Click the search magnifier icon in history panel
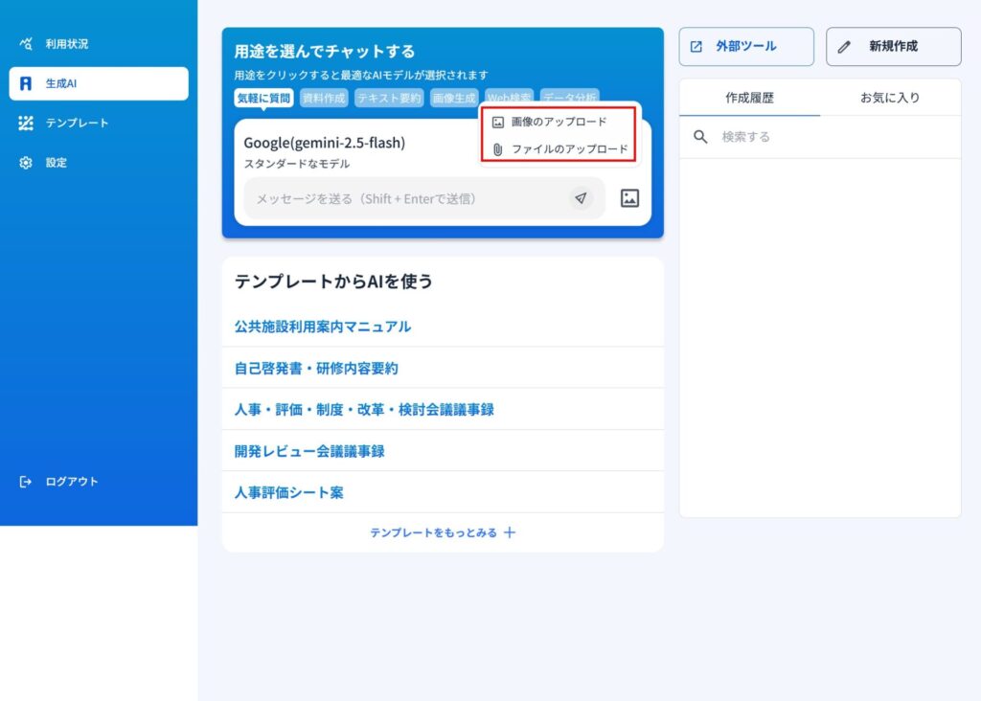The height and width of the screenshot is (701, 981). pos(700,137)
